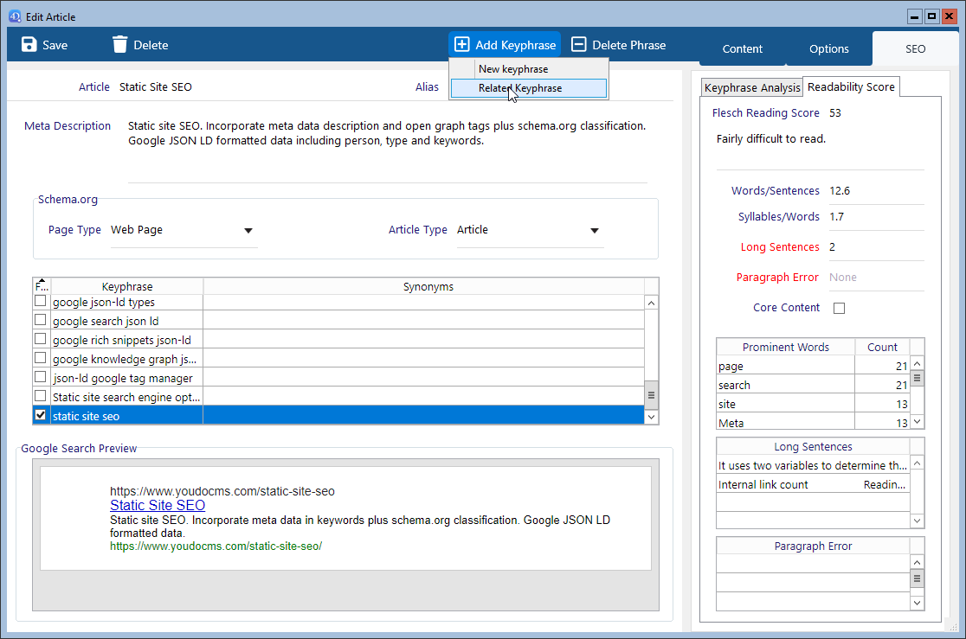The height and width of the screenshot is (639, 966).
Task: Click the Save floppy disk icon
Action: (x=29, y=45)
